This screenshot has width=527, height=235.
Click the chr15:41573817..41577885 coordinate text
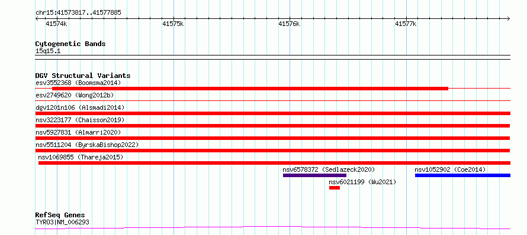pos(78,13)
